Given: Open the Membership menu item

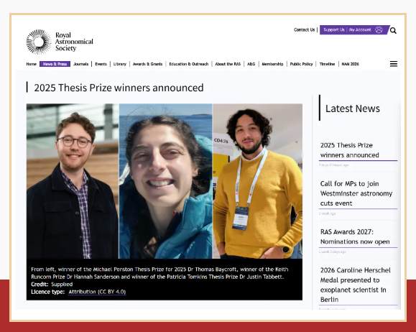Looking at the screenshot, I should [x=272, y=64].
